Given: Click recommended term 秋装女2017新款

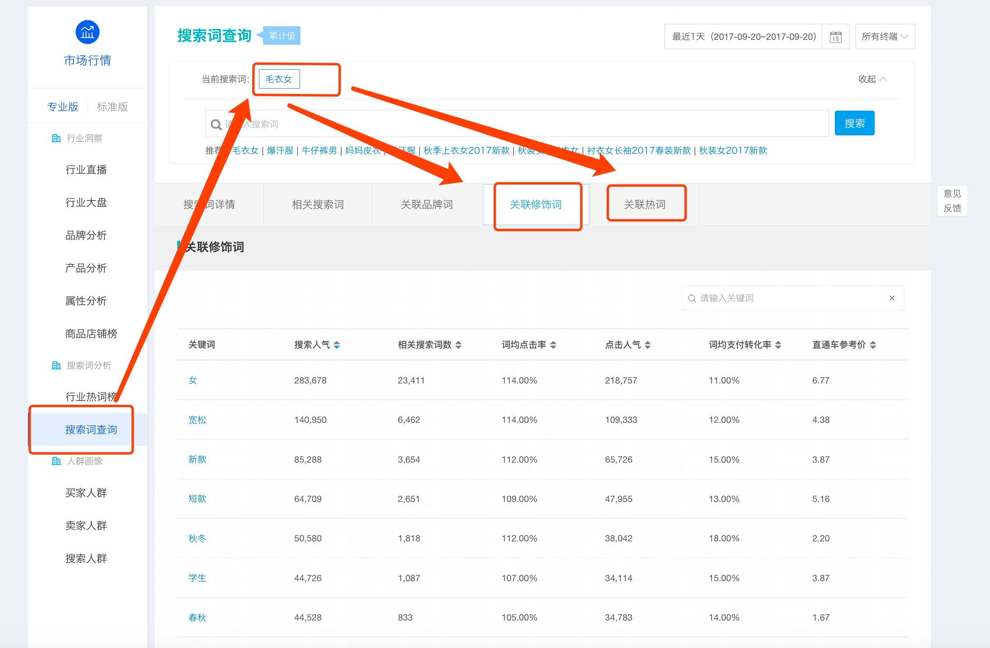Looking at the screenshot, I should coord(733,151).
